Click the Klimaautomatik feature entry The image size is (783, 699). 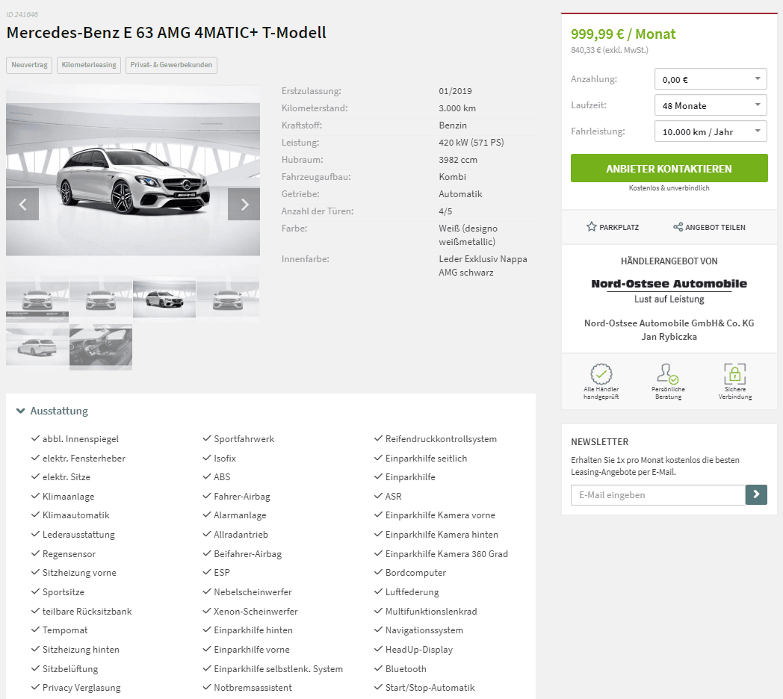[76, 515]
